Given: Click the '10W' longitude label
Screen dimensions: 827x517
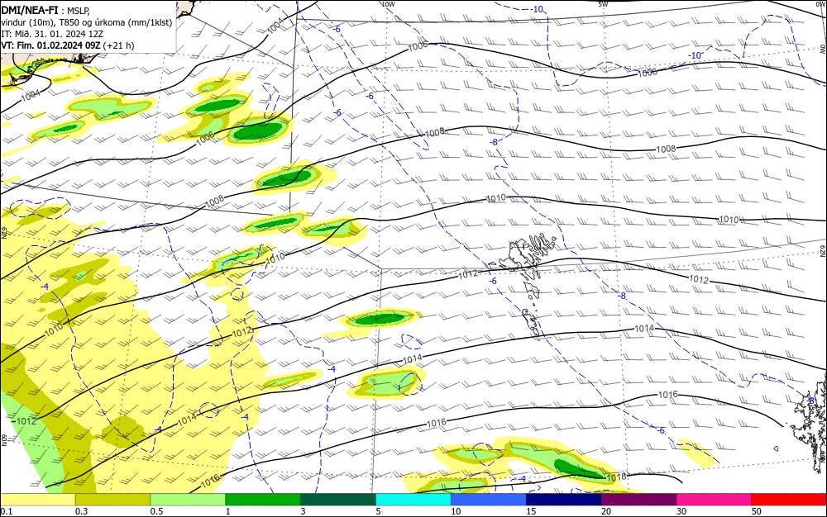Looking at the screenshot, I should (x=388, y=4).
